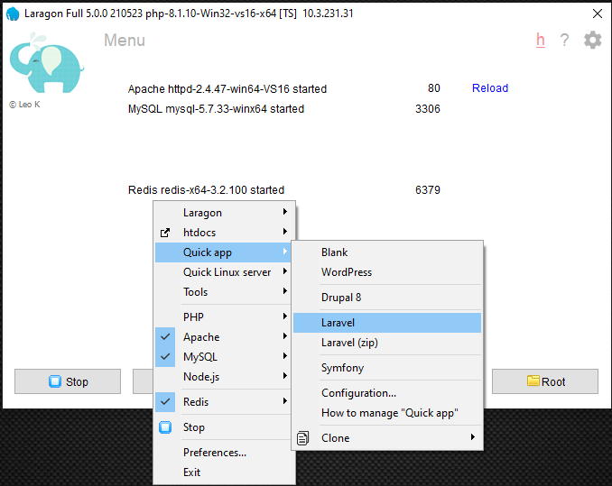The width and height of the screenshot is (612, 486).
Task: Click the folder icon on Root button
Action: 533,381
